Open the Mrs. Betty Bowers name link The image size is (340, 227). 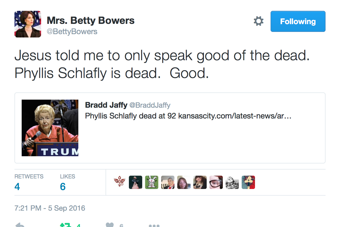coord(91,21)
